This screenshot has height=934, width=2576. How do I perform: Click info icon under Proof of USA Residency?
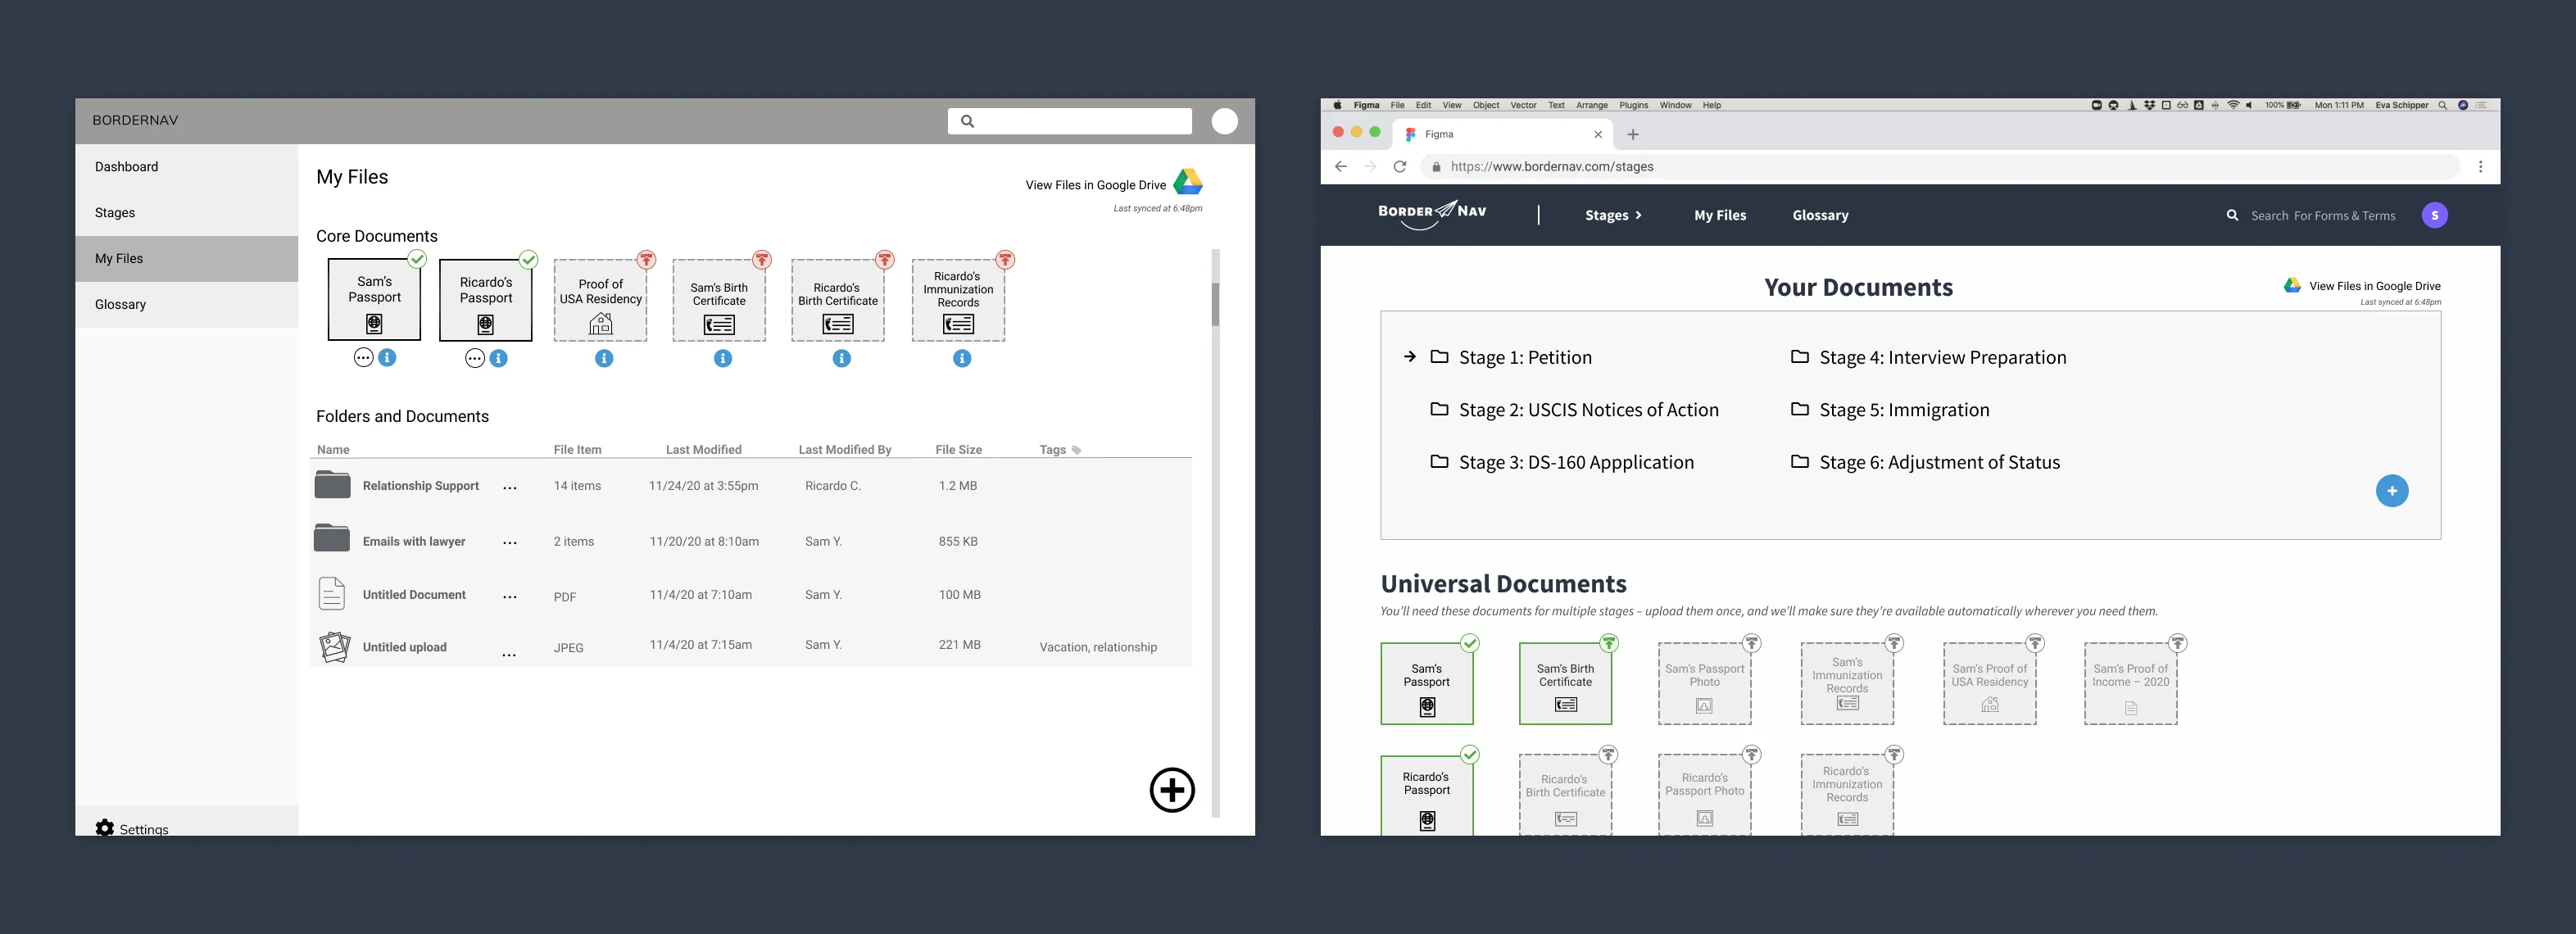pos(604,358)
